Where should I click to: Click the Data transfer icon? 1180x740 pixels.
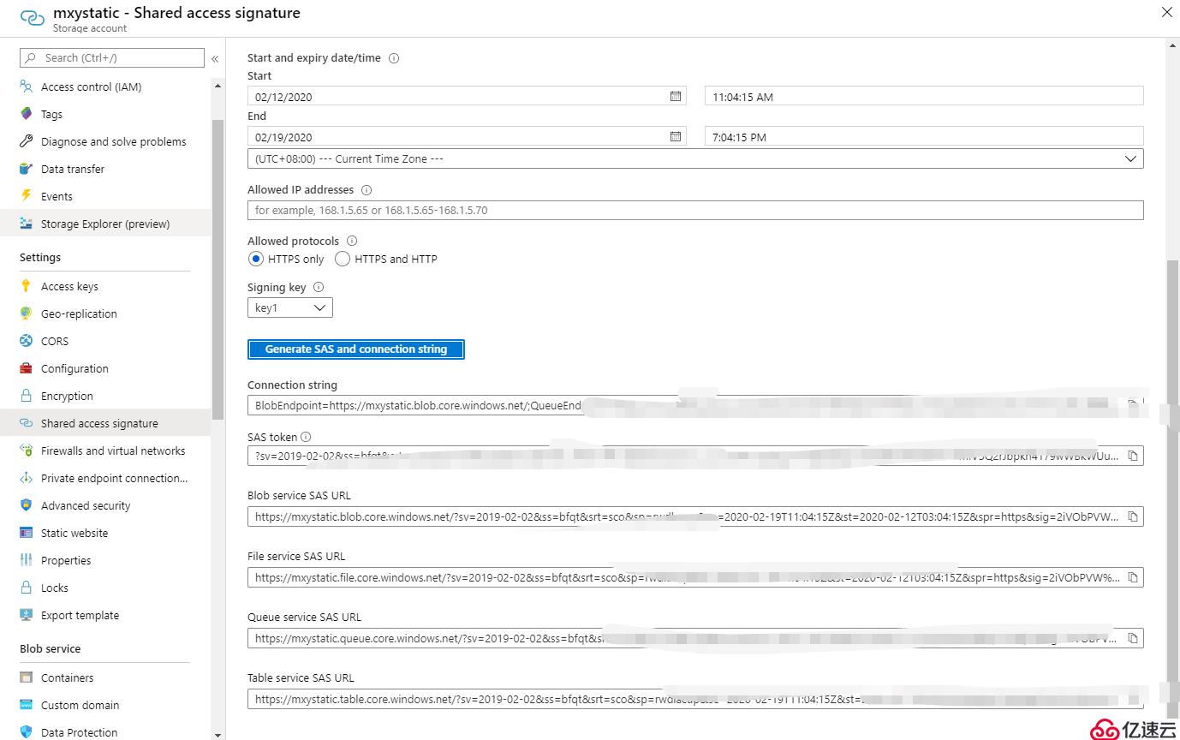(26, 169)
